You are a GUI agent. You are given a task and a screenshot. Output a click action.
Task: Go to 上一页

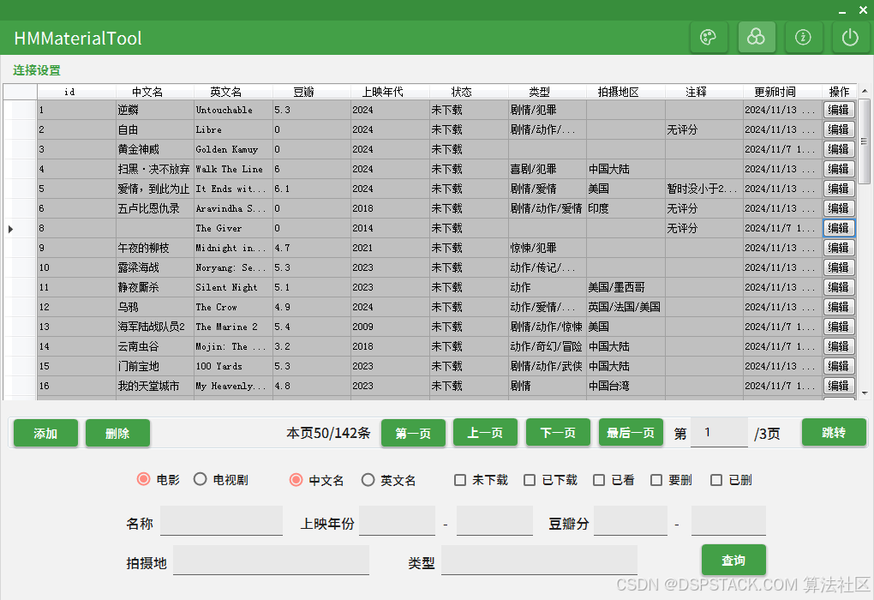[485, 433]
